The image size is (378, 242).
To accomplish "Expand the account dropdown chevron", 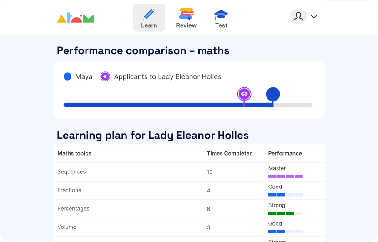I will pyautogui.click(x=314, y=17).
